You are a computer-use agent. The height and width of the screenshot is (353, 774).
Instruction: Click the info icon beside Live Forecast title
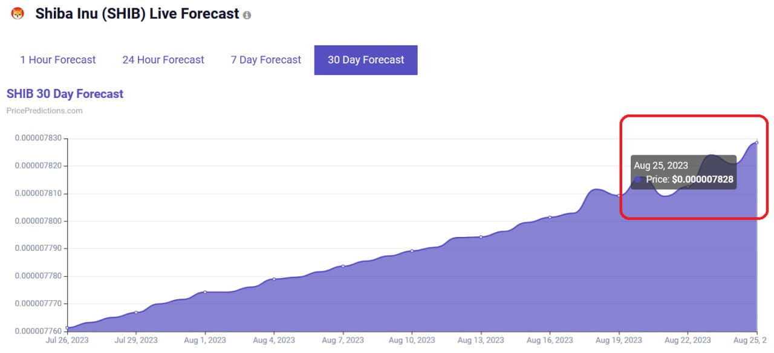coord(247,15)
